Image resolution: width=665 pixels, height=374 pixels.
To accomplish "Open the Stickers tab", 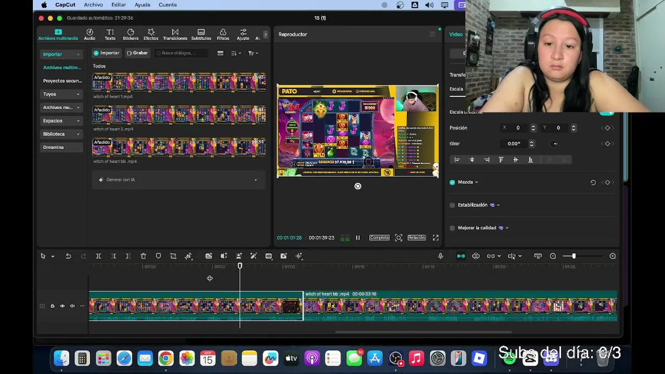I will [x=130, y=35].
